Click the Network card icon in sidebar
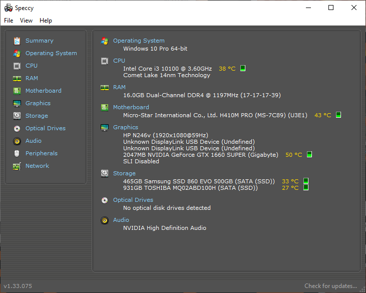The height and width of the screenshot is (293, 366). click(17, 166)
